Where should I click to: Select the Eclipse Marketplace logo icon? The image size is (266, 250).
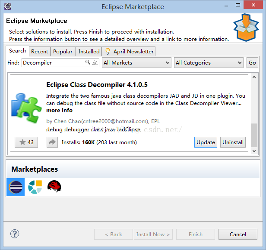(16, 187)
